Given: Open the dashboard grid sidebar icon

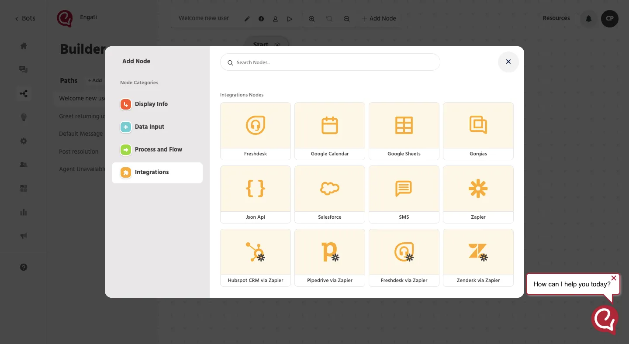Looking at the screenshot, I should [24, 189].
